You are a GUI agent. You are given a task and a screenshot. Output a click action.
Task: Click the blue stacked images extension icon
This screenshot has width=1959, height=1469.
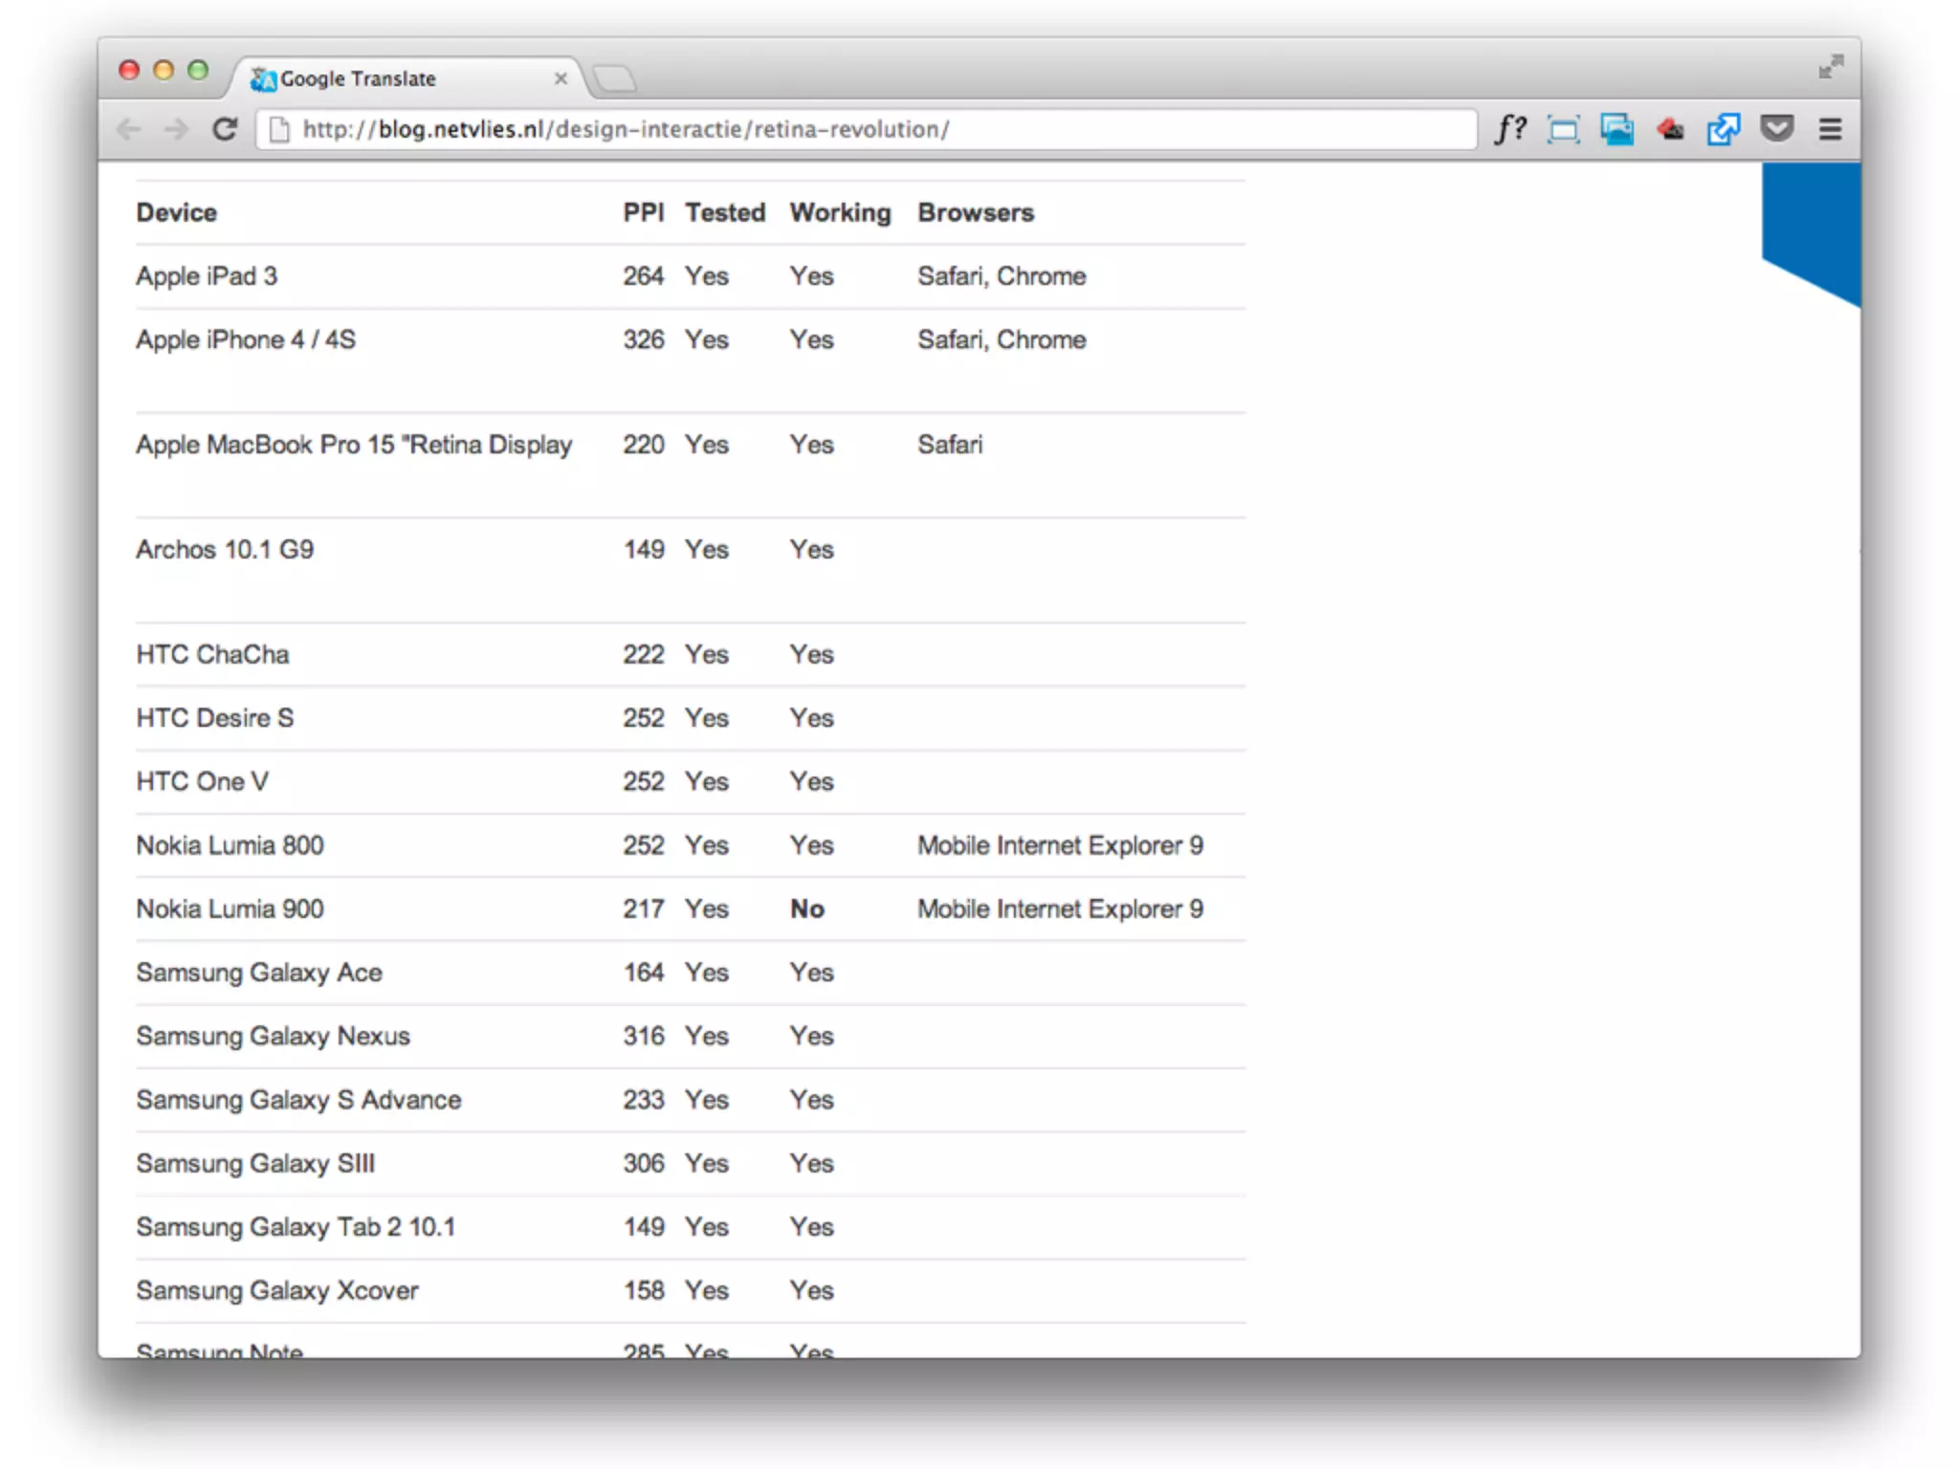tap(1617, 129)
